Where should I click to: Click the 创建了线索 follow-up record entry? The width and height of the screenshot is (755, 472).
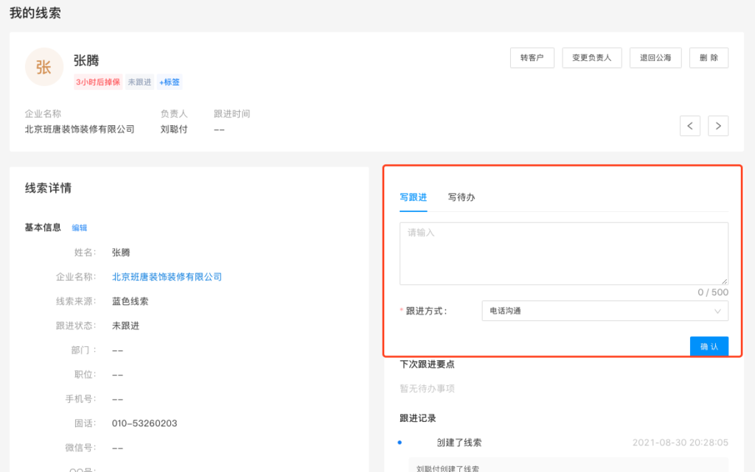tap(459, 443)
